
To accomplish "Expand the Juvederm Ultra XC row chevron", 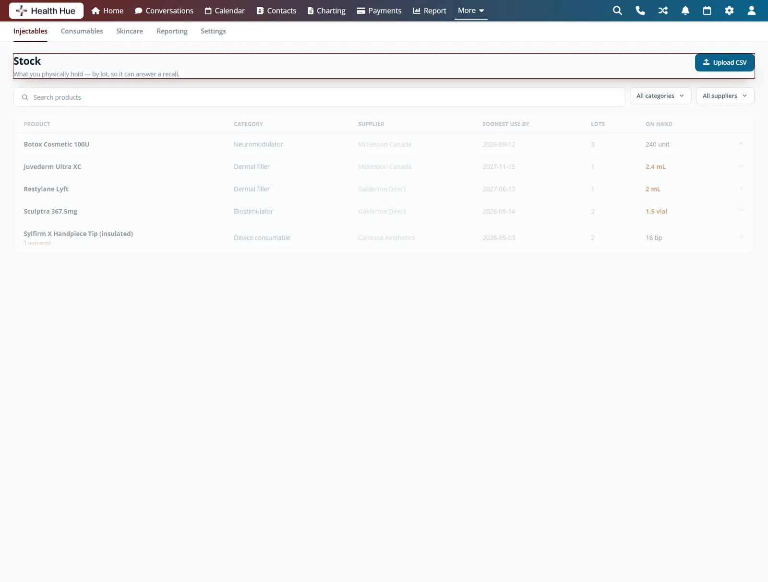I will (741, 166).
